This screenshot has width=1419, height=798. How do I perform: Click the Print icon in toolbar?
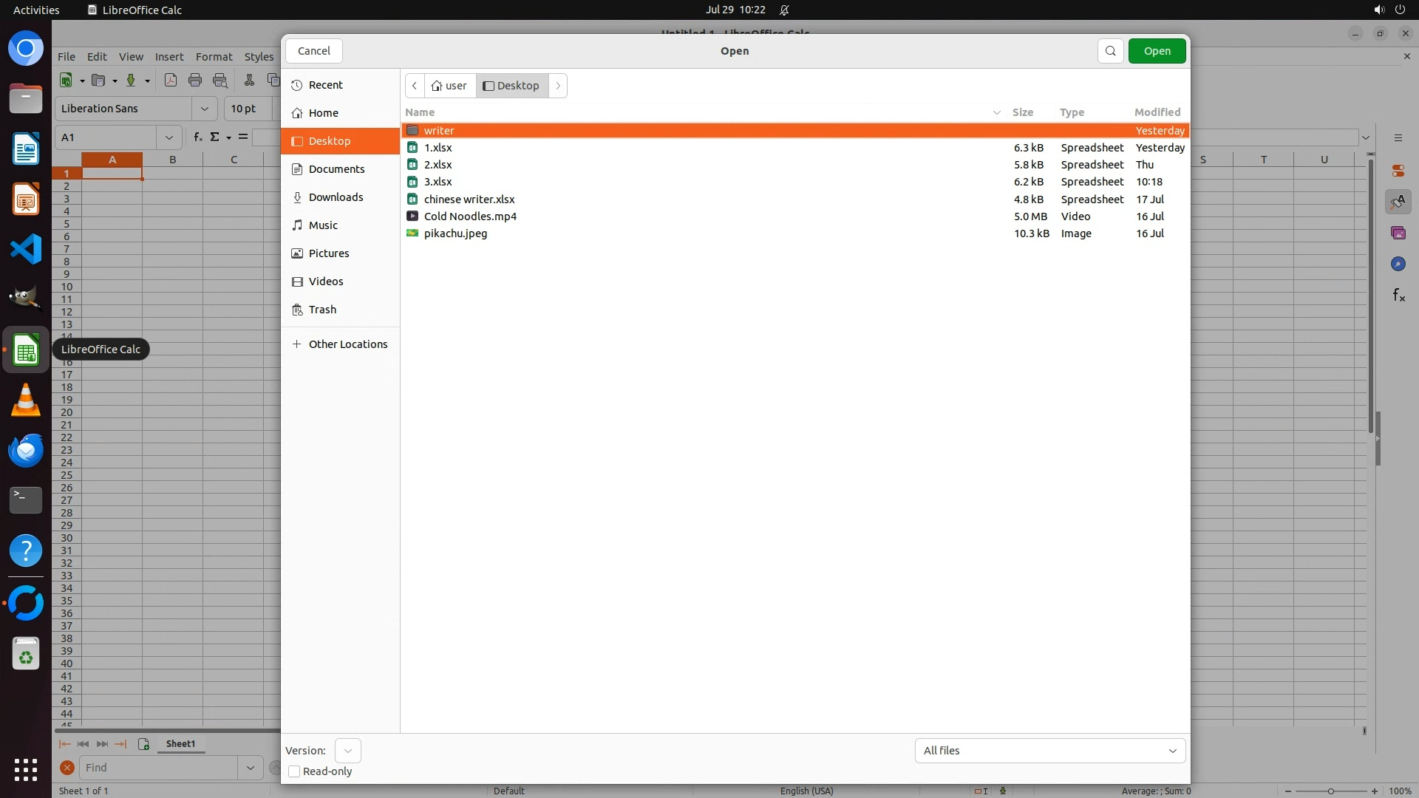coord(195,81)
